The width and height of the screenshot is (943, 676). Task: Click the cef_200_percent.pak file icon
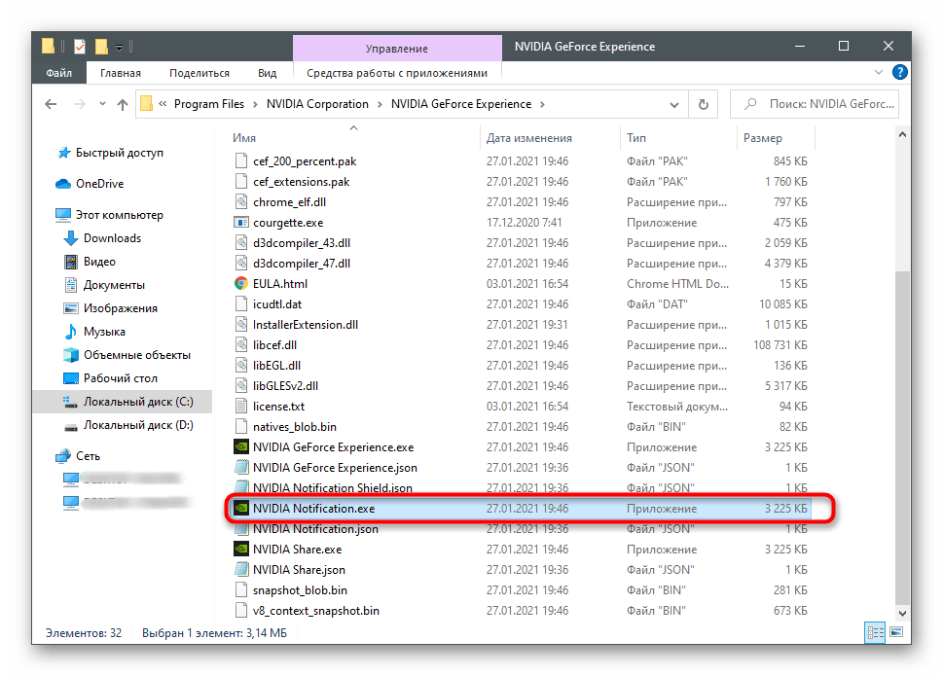(x=241, y=161)
